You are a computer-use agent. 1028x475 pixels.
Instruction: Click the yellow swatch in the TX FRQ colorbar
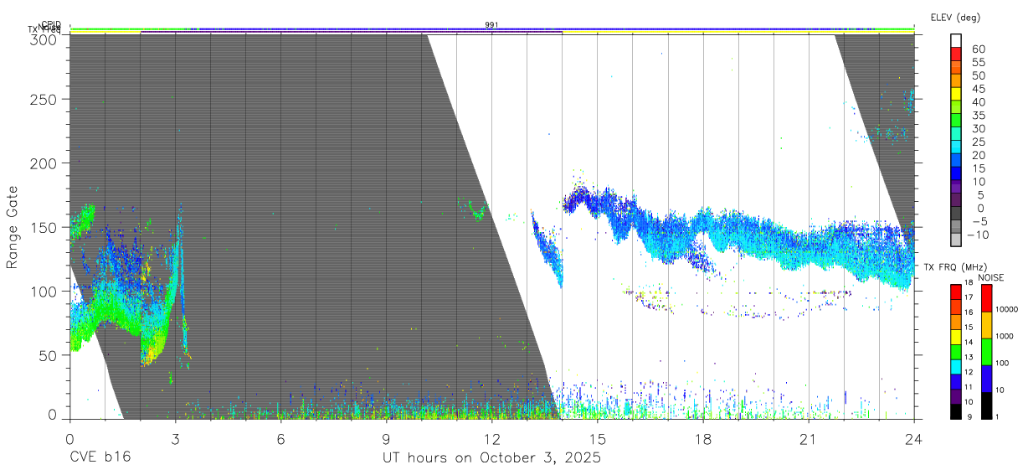click(956, 337)
